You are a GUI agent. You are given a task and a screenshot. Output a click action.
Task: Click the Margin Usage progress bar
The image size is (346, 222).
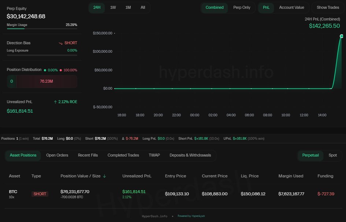click(42, 29)
